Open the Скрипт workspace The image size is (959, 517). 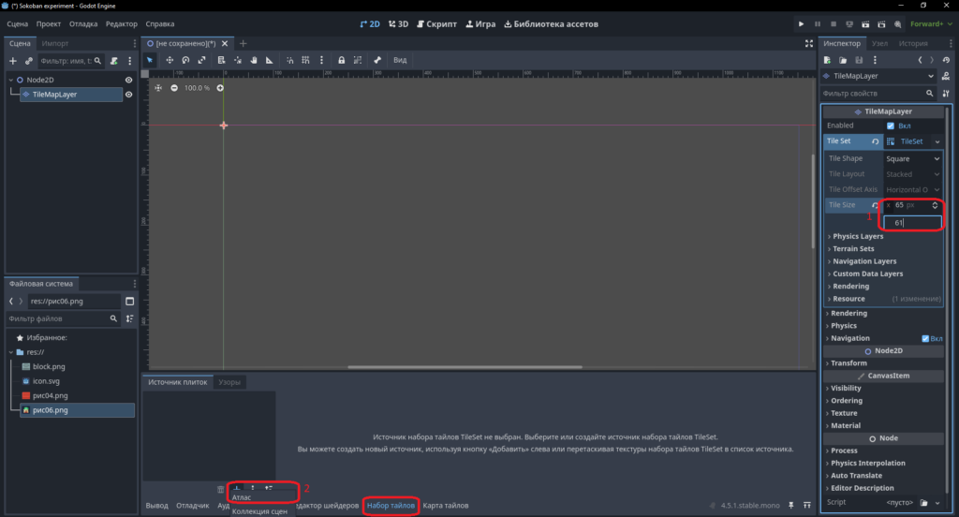pos(436,23)
